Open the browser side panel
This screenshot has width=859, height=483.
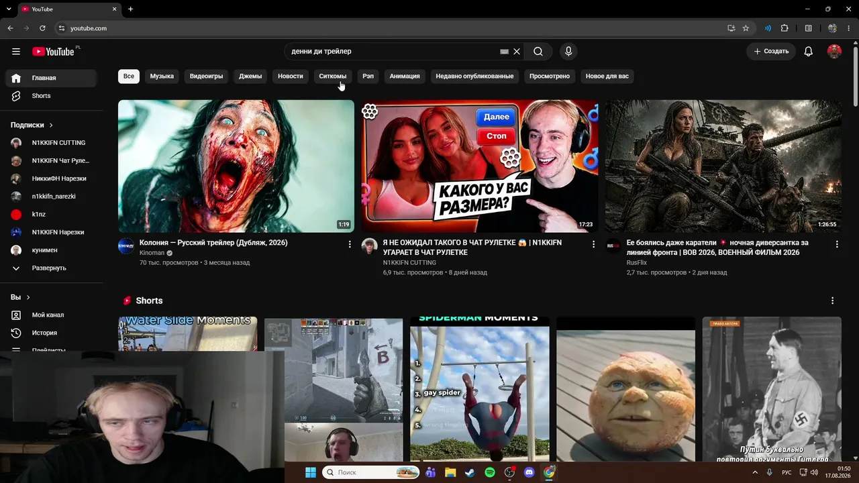tap(809, 28)
